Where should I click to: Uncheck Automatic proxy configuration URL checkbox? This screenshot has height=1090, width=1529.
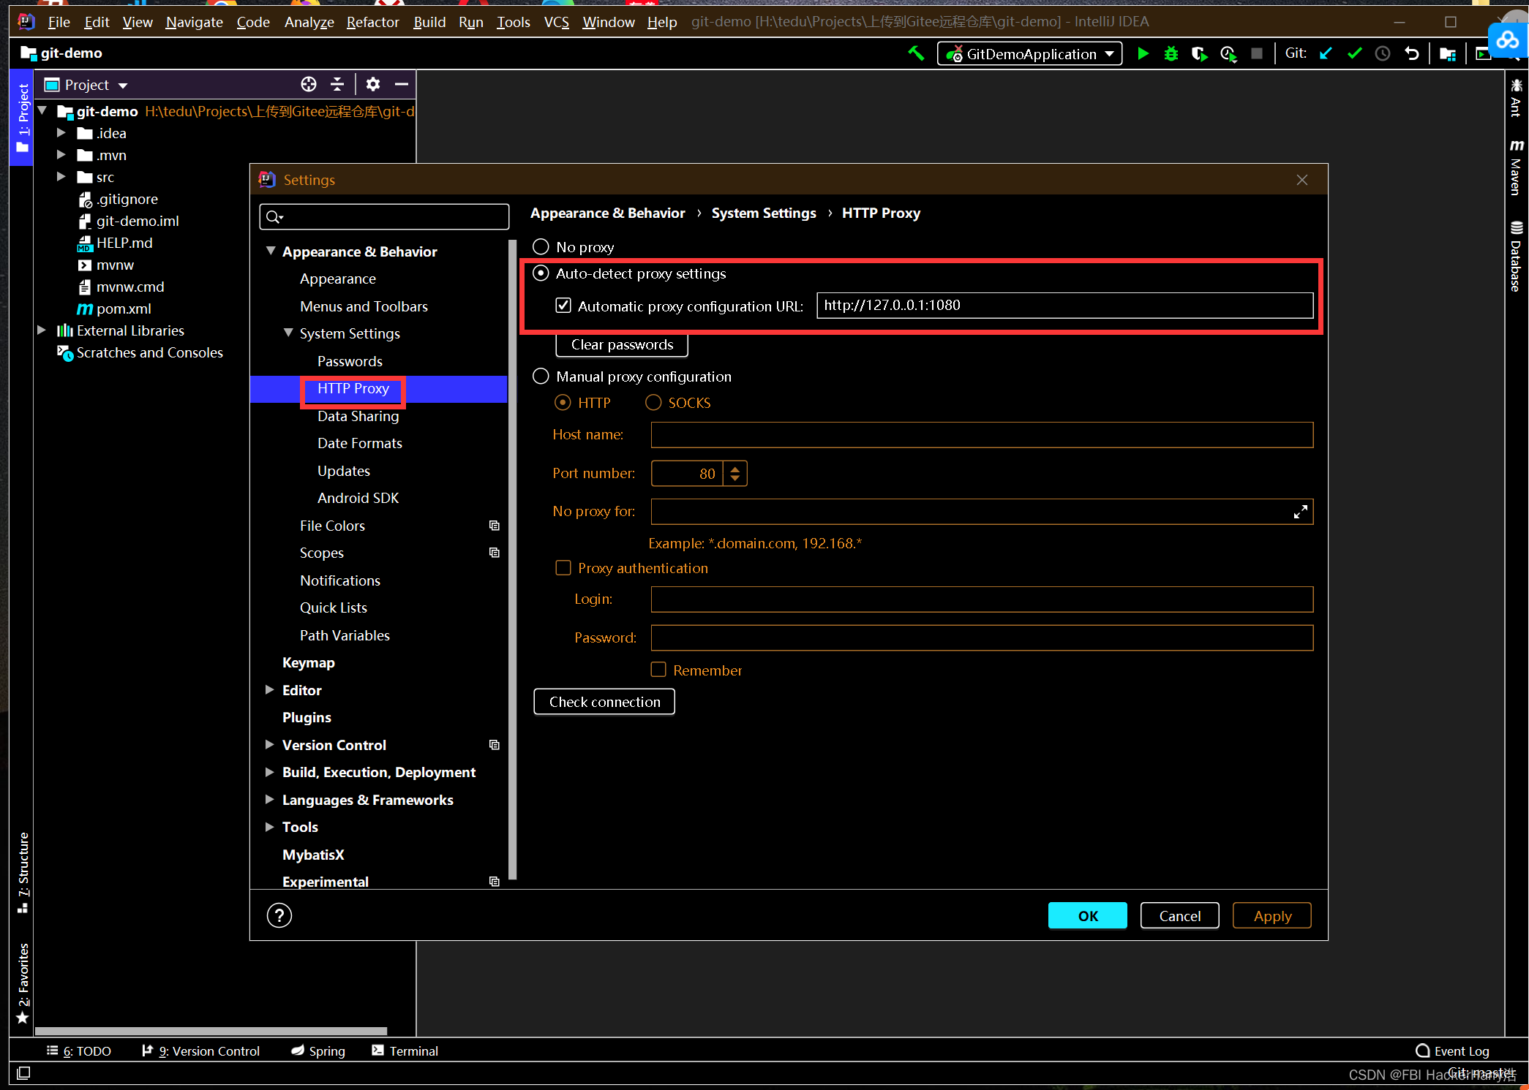563,306
